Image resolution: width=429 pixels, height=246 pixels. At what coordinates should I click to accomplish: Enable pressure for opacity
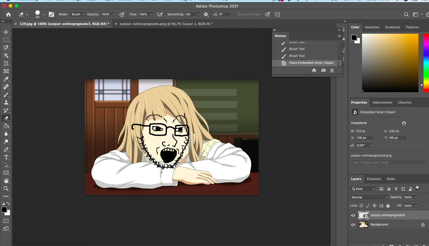click(122, 14)
